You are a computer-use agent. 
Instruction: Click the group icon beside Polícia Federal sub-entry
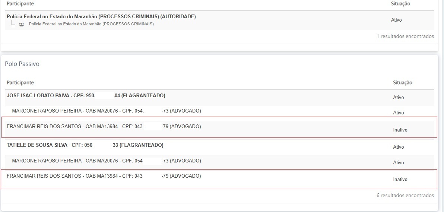[x=21, y=24]
